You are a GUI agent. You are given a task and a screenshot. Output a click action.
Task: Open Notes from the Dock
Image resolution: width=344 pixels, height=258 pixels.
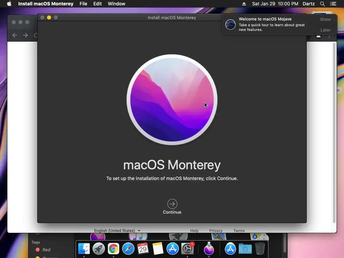tap(158, 249)
